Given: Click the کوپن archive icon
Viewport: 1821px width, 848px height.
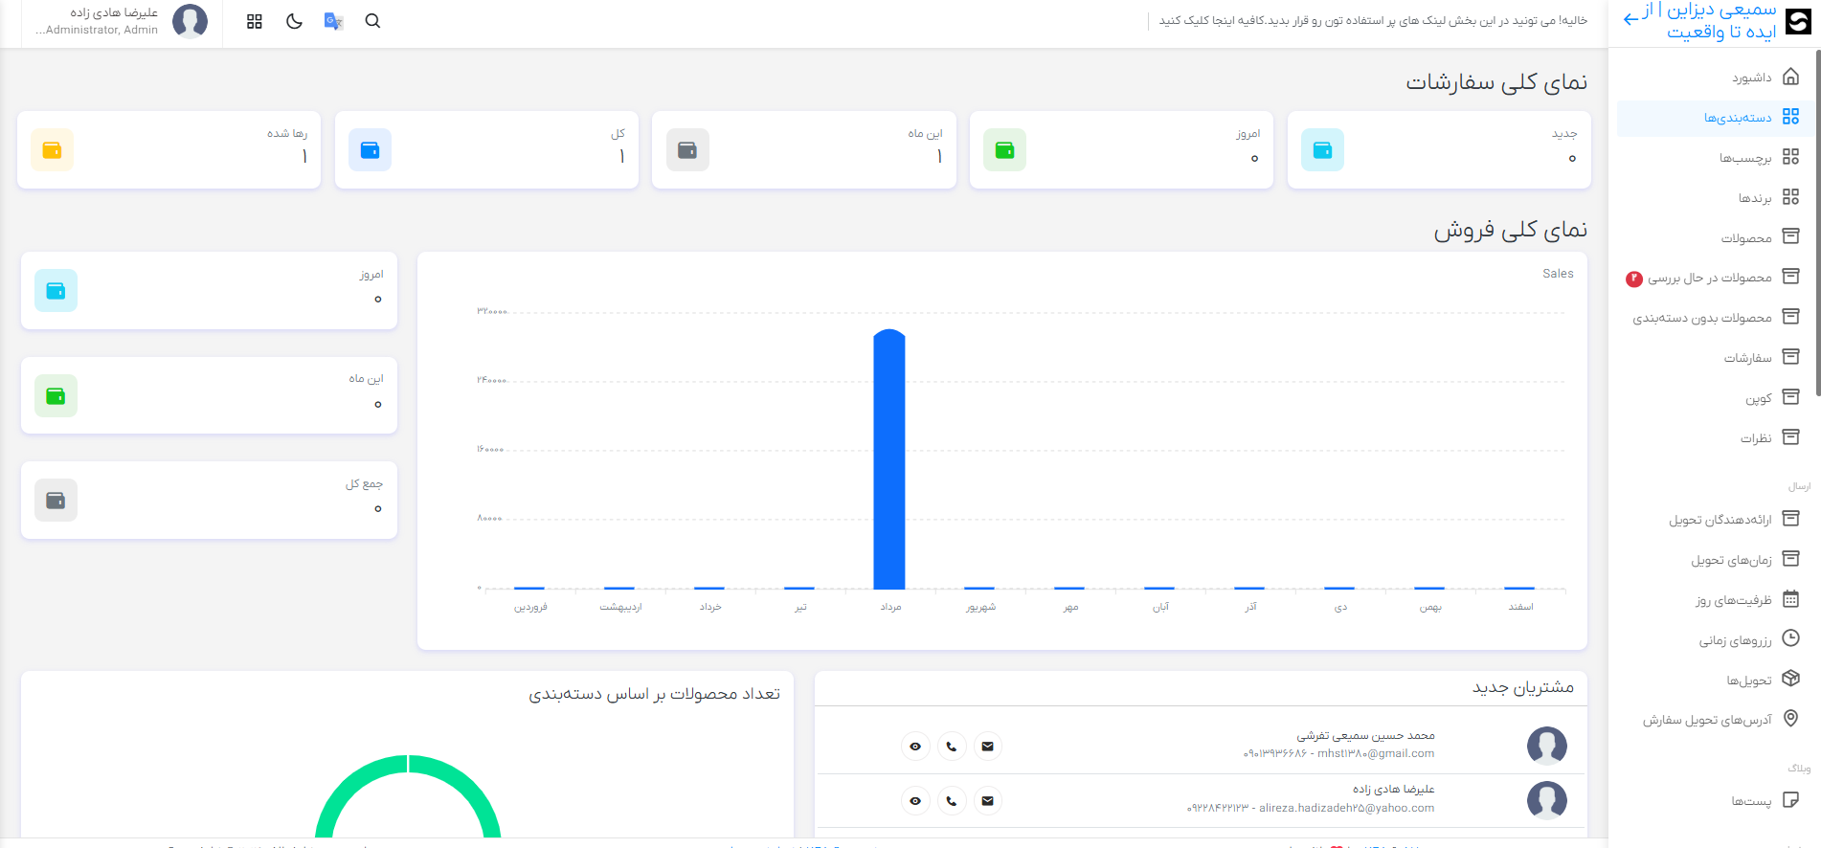Looking at the screenshot, I should tap(1791, 397).
